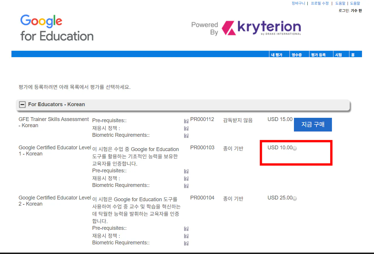Click the USD 25.00 price

pos(280,198)
